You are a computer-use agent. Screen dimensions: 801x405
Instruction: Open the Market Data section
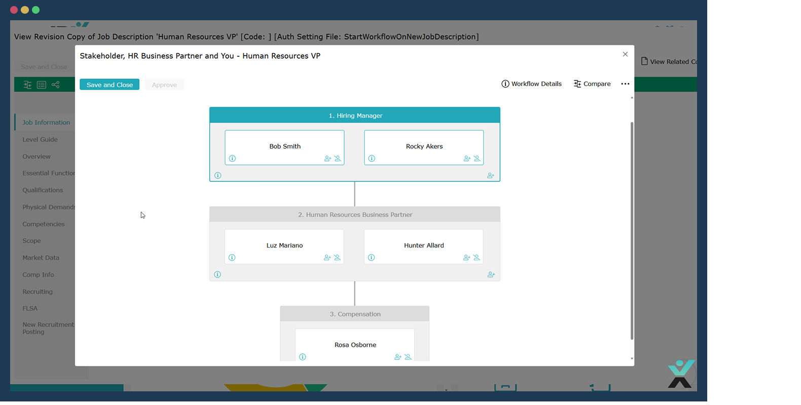tap(41, 258)
